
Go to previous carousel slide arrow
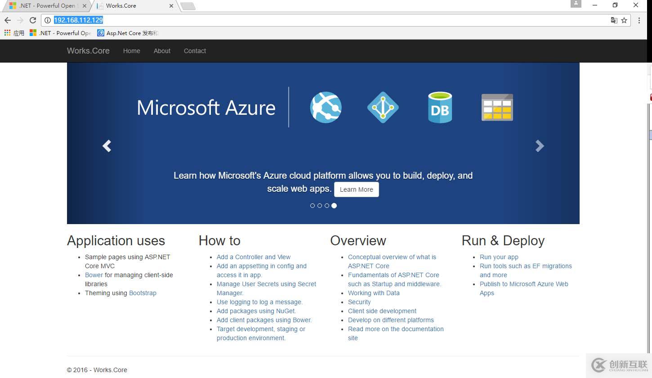click(x=107, y=146)
